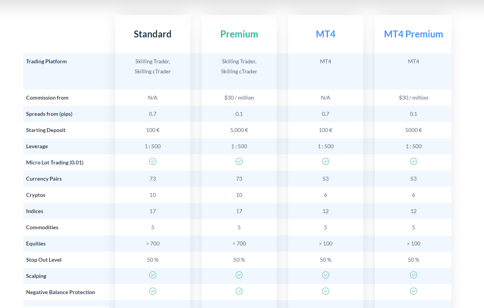Click the Scalping checkmark in Premium column
The width and height of the screenshot is (484, 308).
(239, 275)
